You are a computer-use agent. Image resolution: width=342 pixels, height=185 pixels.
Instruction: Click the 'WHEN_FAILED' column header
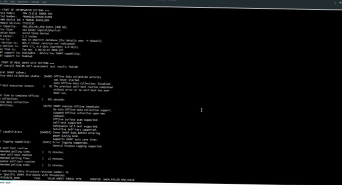coord(111,179)
